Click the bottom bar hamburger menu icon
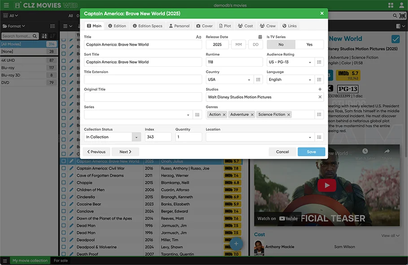Screen dimensions: 408x265 tap(5, 261)
